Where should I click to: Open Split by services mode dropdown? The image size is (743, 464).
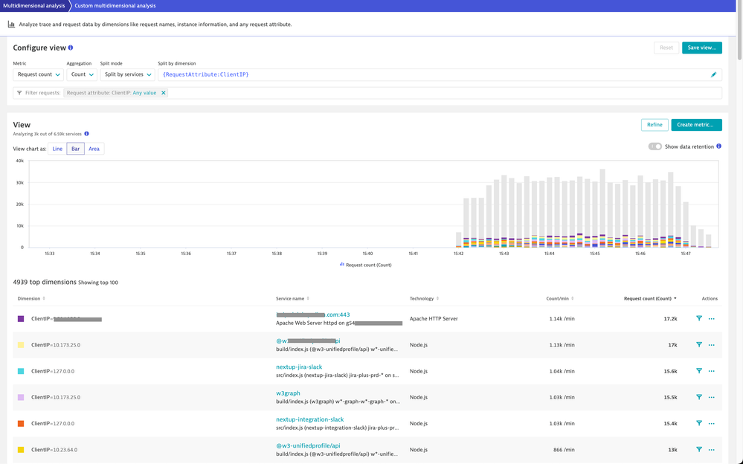click(x=127, y=74)
